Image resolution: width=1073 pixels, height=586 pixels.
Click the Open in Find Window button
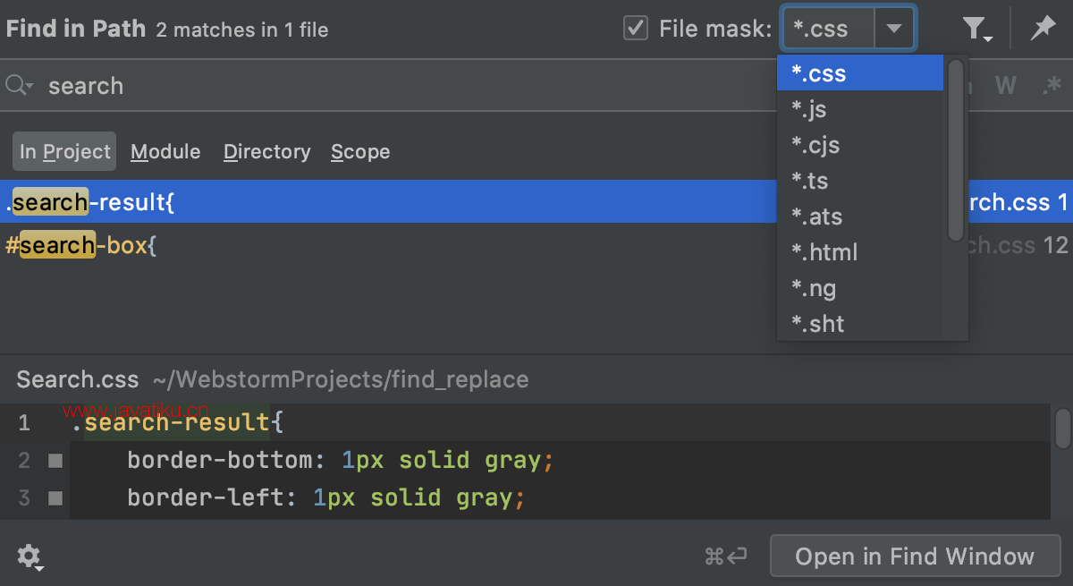click(914, 556)
